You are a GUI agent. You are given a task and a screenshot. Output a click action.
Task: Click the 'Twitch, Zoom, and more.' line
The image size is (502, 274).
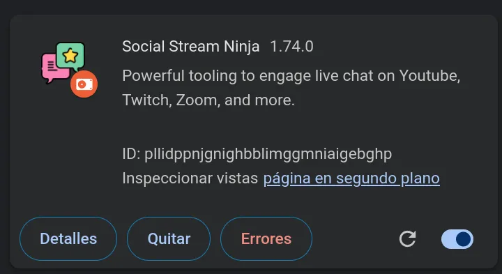[208, 100]
